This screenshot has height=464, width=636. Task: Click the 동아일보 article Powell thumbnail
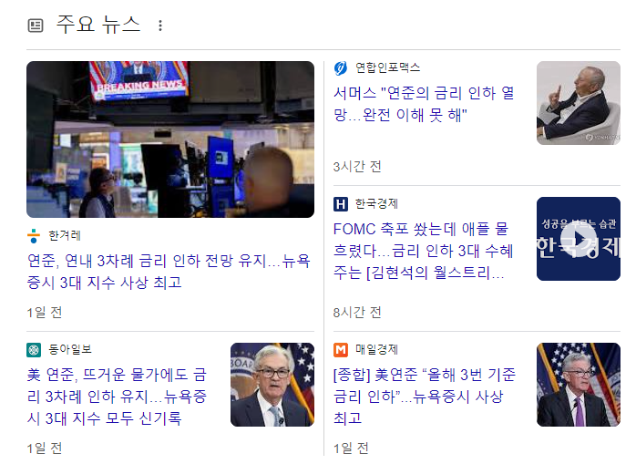click(272, 385)
